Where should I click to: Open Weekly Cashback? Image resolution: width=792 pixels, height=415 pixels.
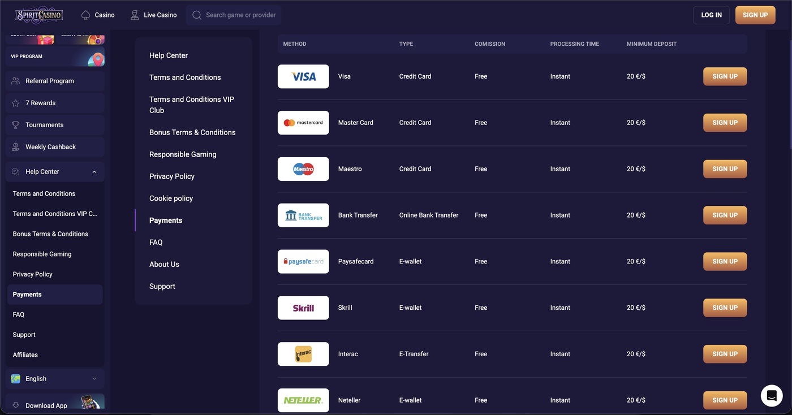coord(55,147)
